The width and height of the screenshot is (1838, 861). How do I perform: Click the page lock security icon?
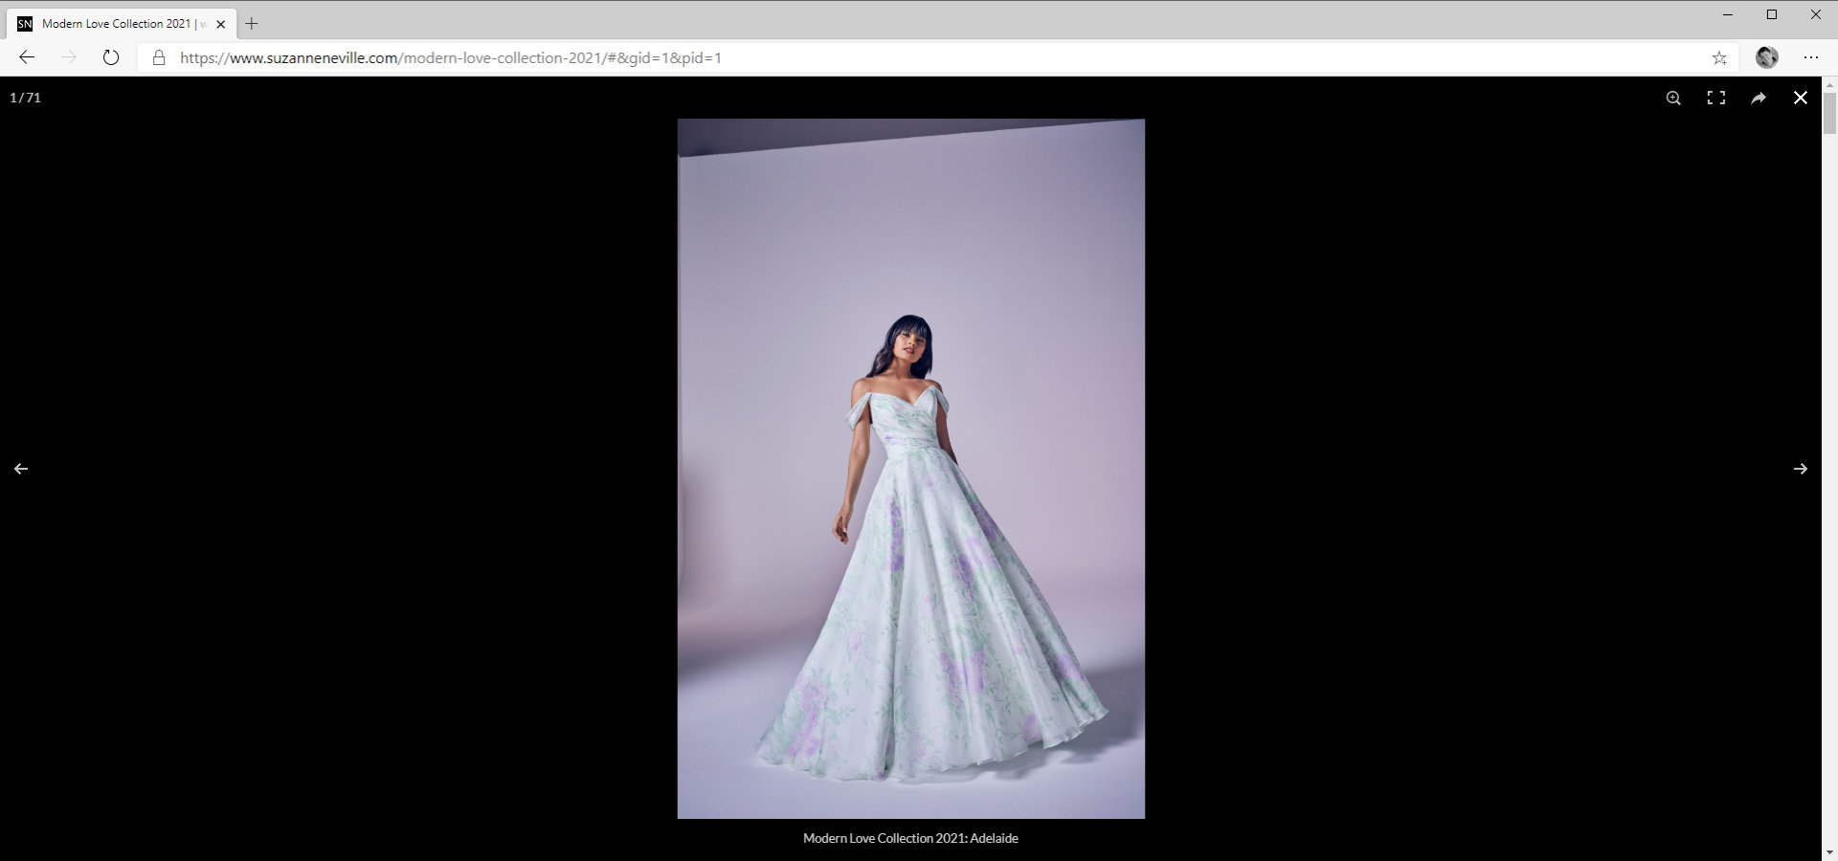click(158, 57)
